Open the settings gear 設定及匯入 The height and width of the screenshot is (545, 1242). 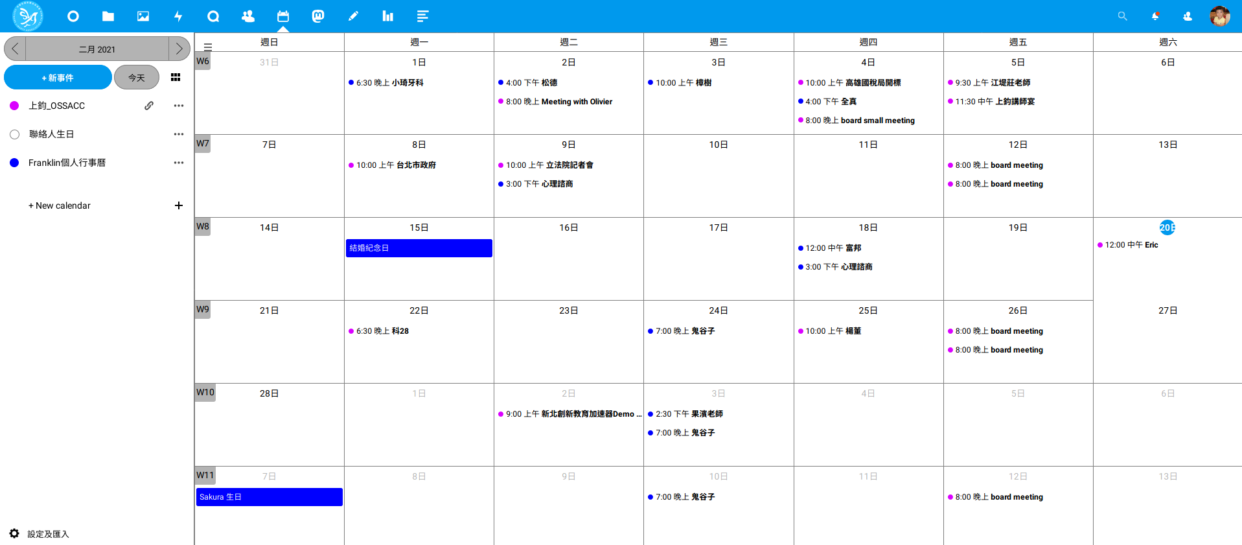coord(14,533)
